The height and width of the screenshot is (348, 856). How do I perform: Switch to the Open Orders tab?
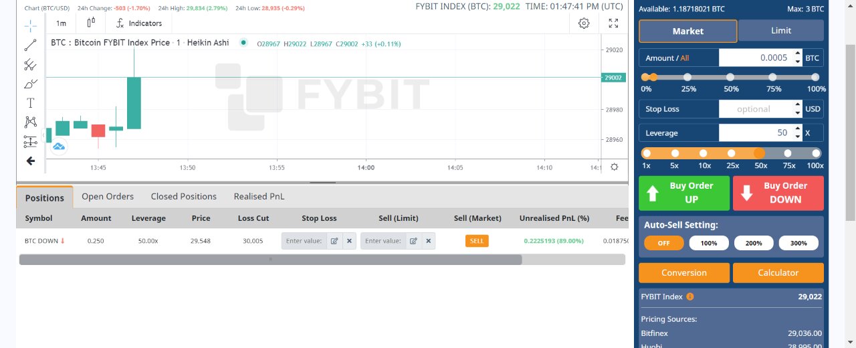[x=108, y=197]
